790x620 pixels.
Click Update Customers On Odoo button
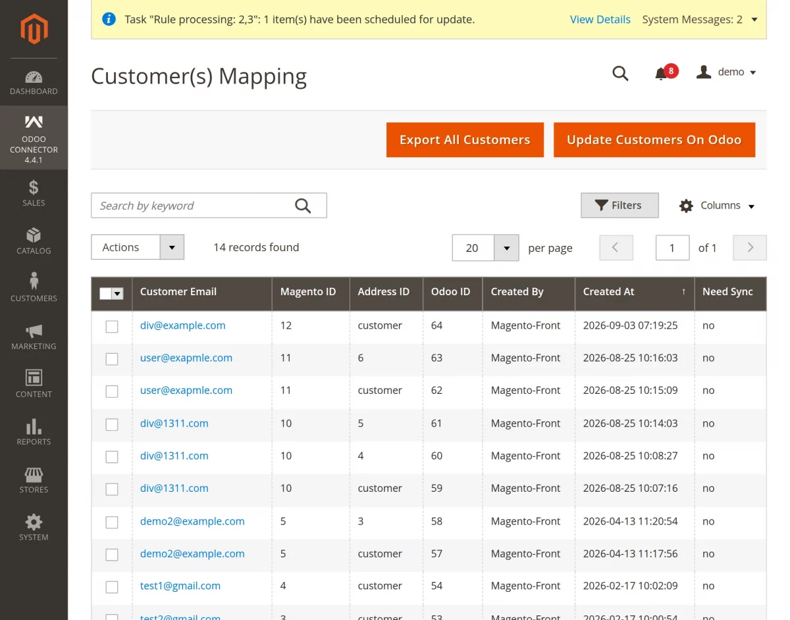[654, 140]
